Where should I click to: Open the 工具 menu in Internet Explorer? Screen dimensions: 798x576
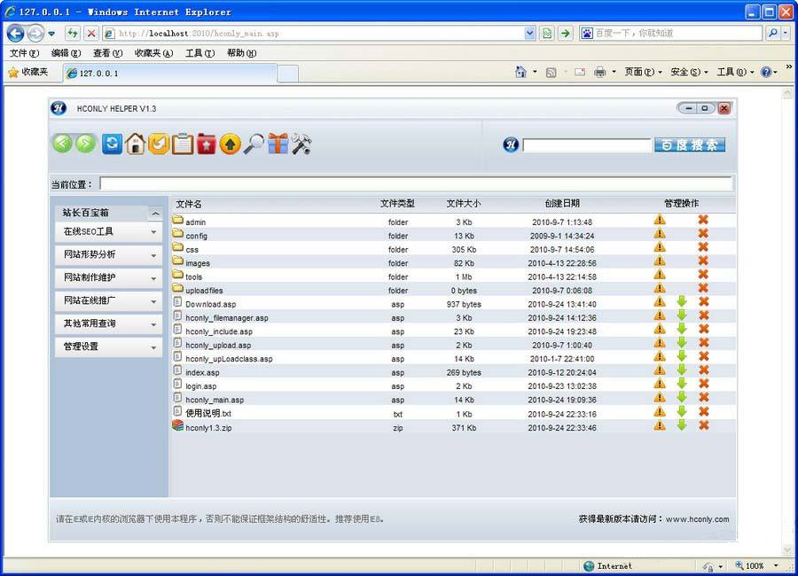(x=199, y=53)
